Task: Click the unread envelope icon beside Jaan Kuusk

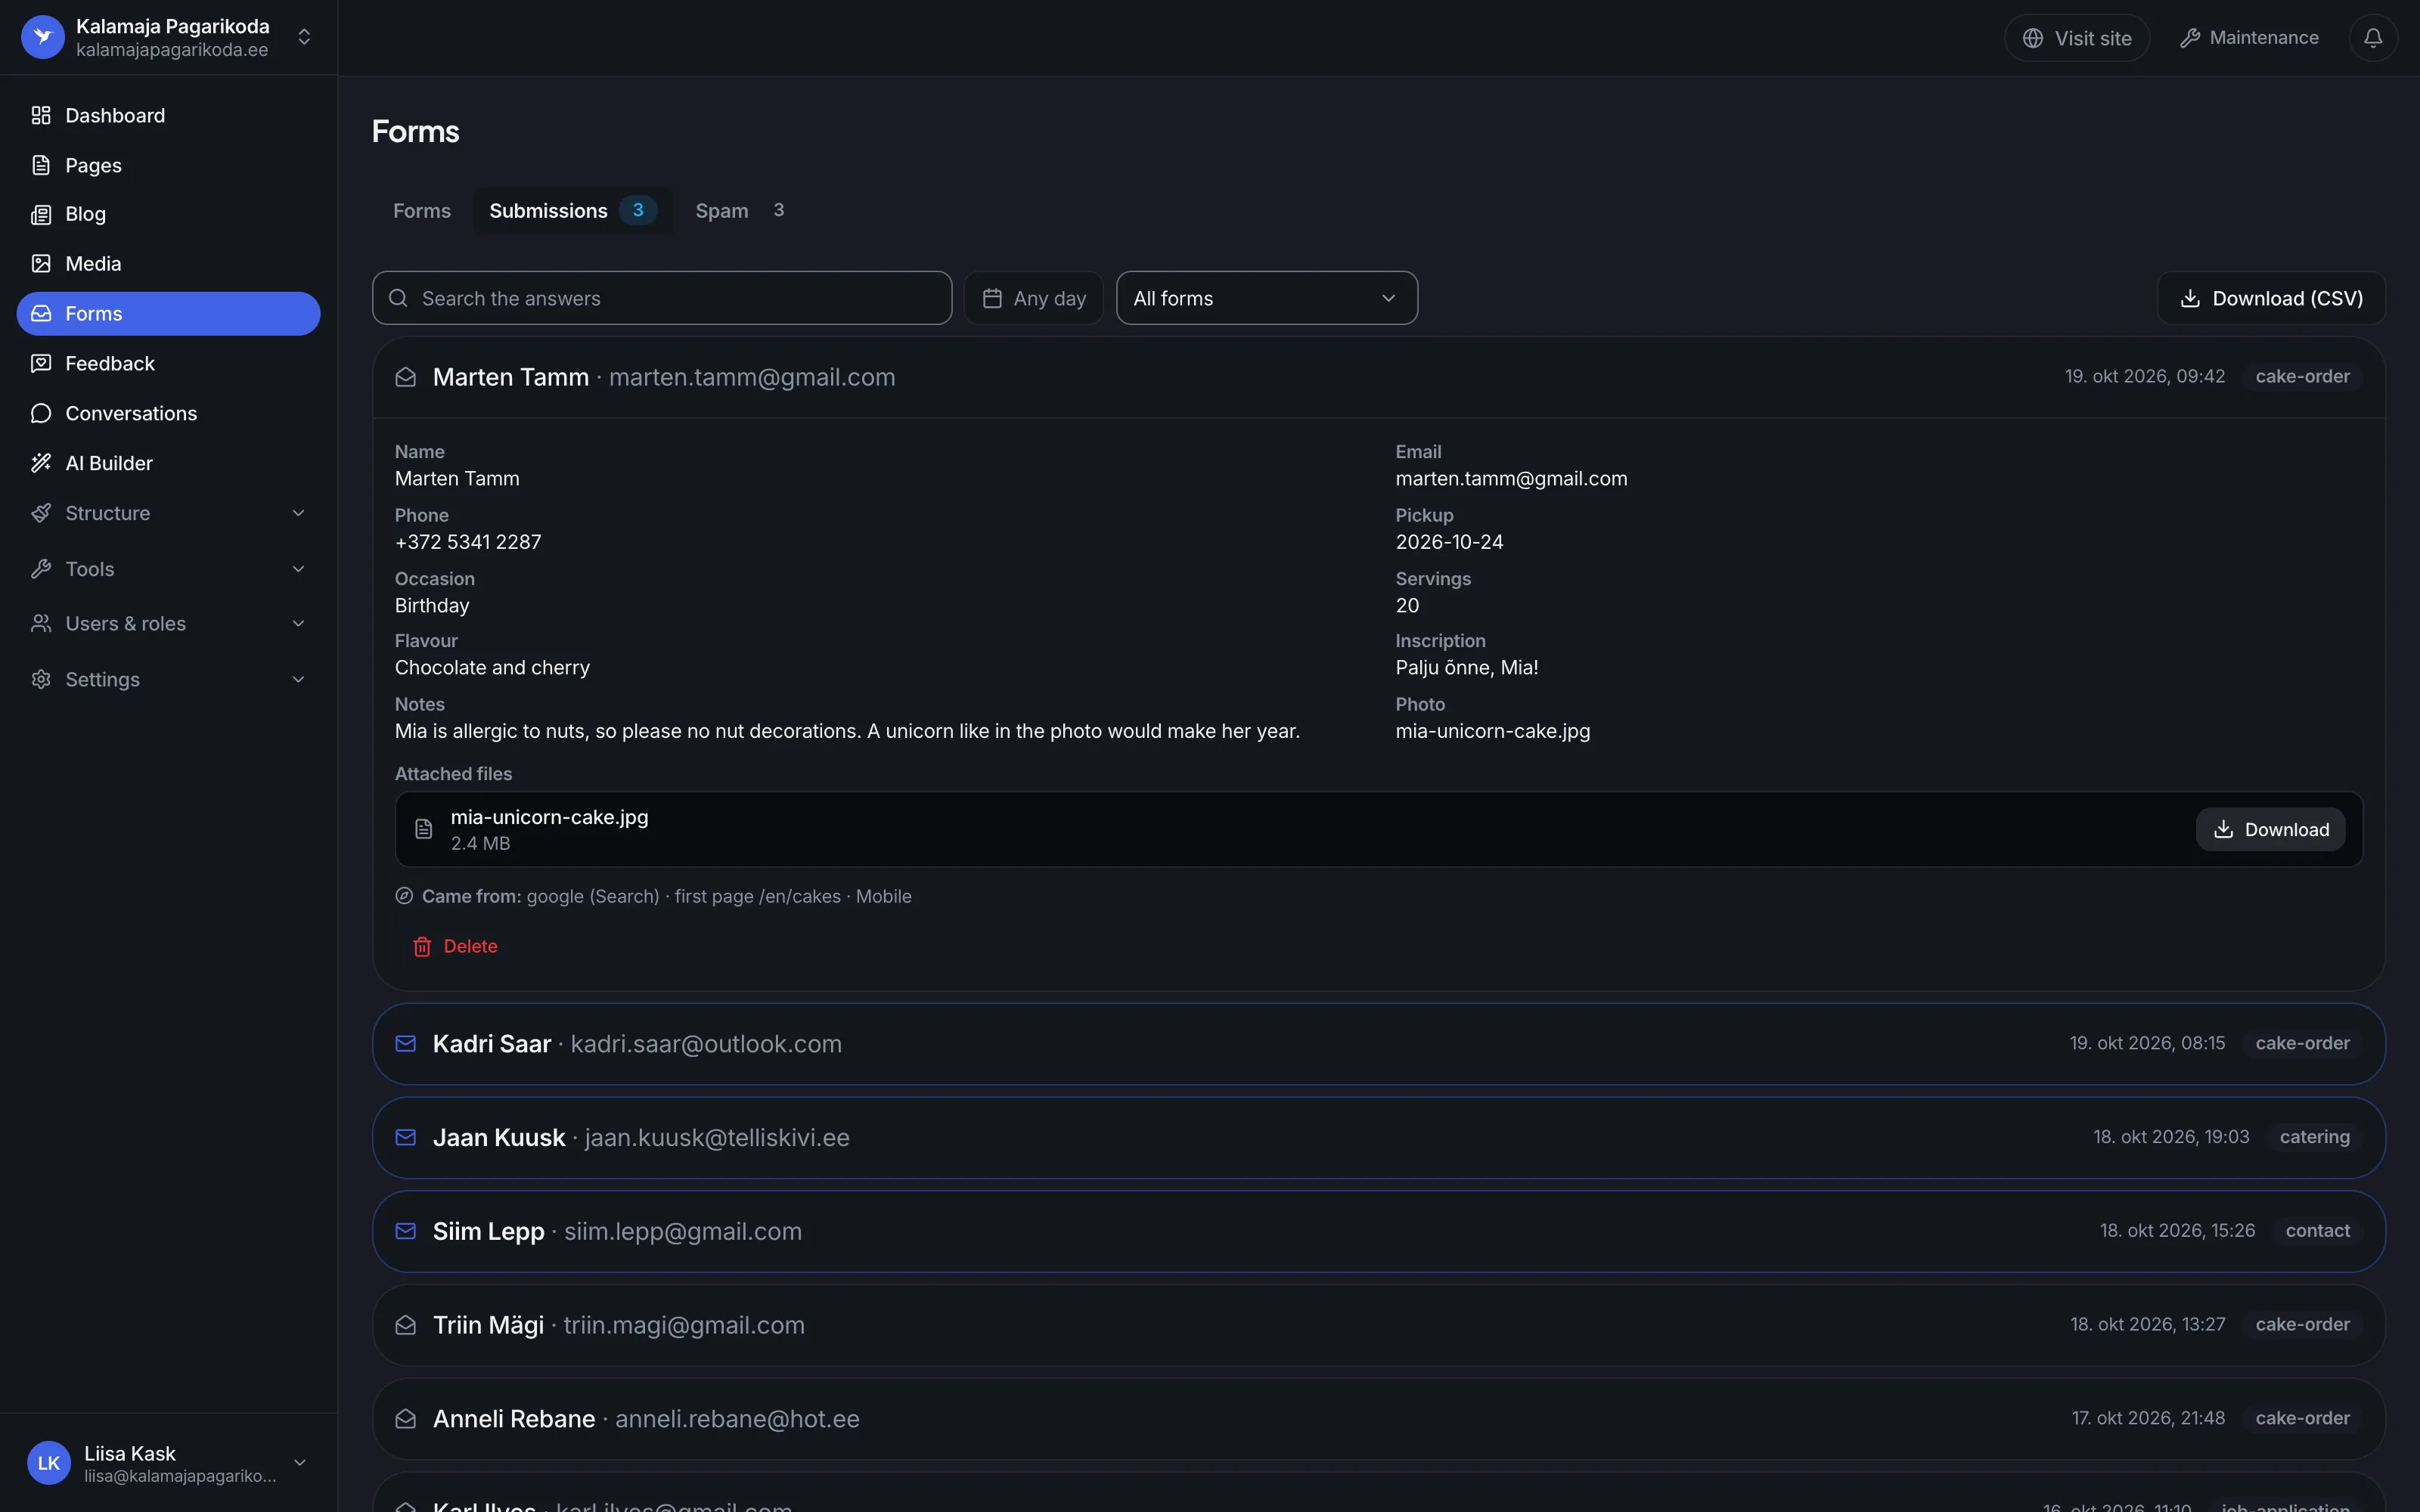Action: click(x=405, y=1137)
